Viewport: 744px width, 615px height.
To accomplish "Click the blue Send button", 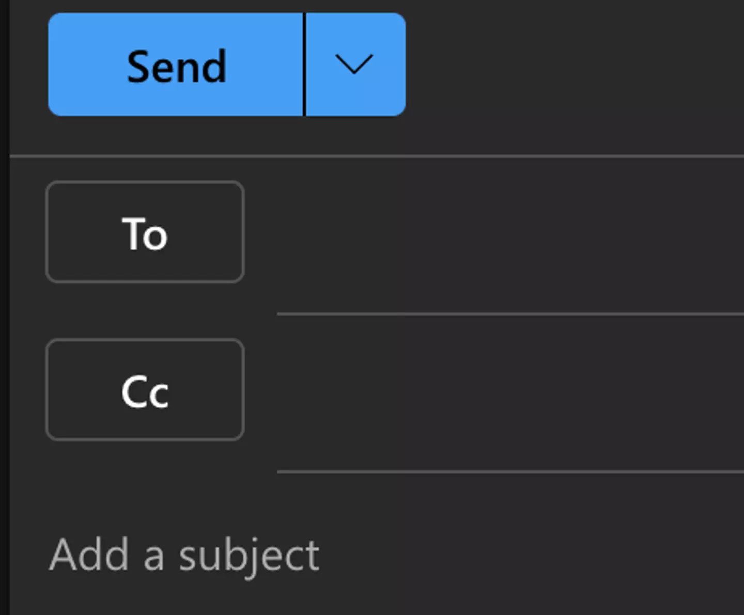I will tap(176, 65).
